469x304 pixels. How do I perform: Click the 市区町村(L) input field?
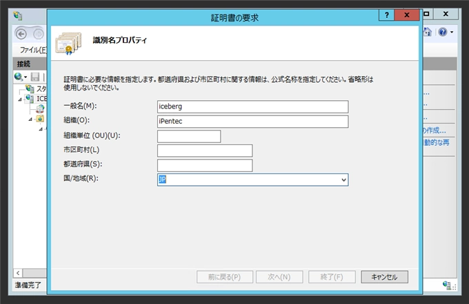point(205,151)
